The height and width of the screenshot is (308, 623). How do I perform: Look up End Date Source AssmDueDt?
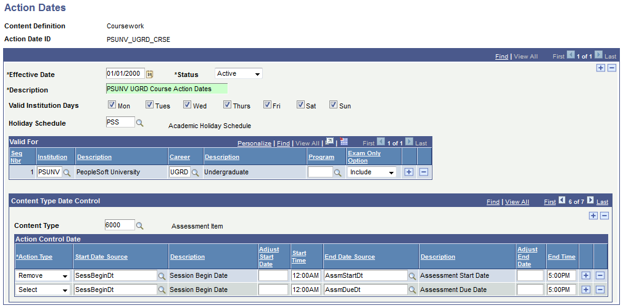(x=412, y=290)
